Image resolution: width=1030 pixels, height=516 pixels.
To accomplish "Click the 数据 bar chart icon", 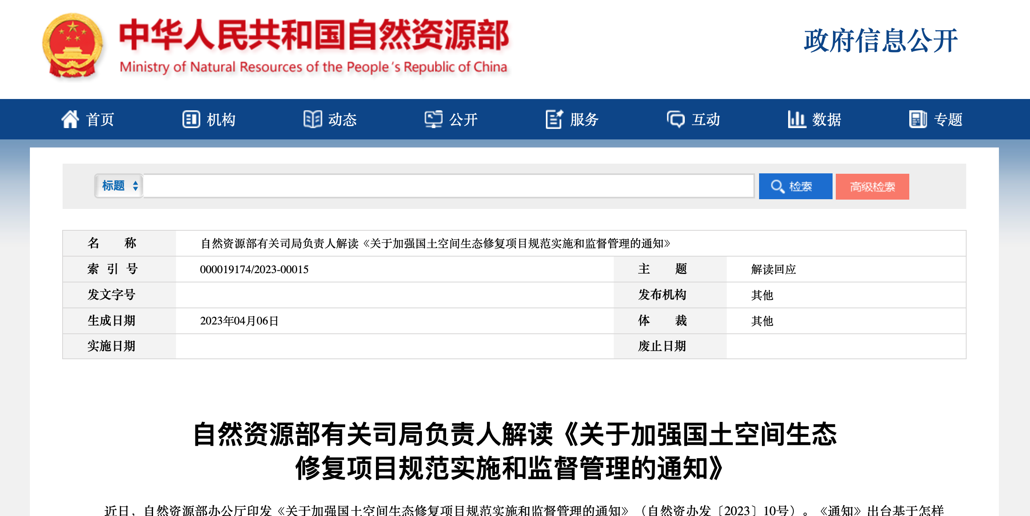I will (797, 119).
